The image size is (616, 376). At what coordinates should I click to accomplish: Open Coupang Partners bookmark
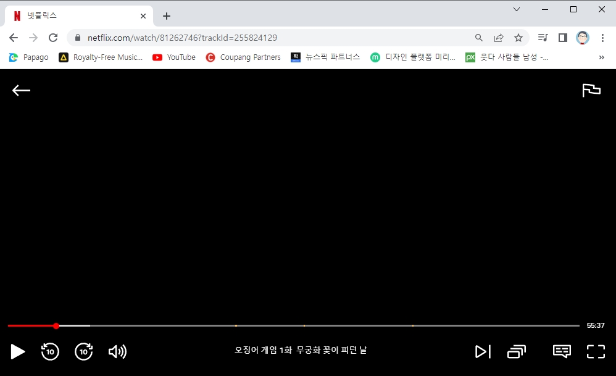243,57
